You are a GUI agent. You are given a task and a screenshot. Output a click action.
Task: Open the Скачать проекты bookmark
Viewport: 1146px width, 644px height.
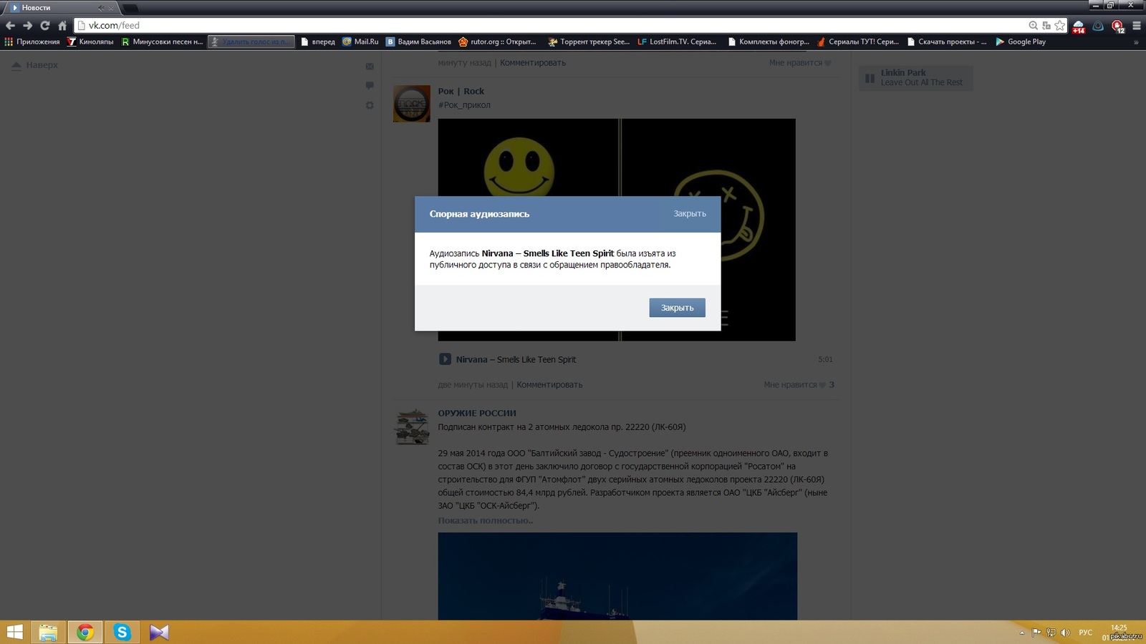coord(947,42)
